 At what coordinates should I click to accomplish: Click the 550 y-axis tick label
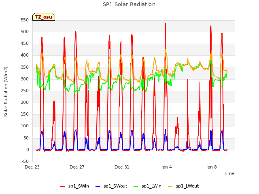[x=25, y=20]
